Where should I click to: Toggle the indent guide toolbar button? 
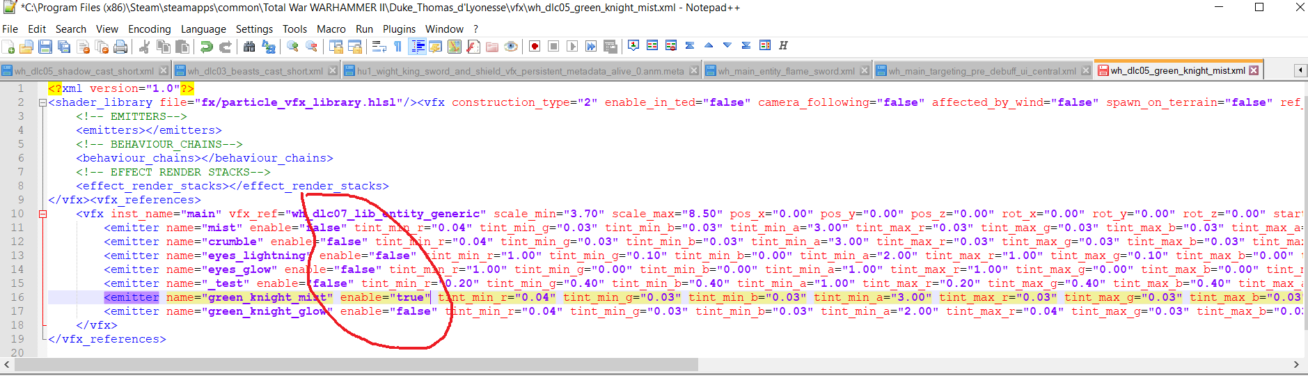click(418, 47)
